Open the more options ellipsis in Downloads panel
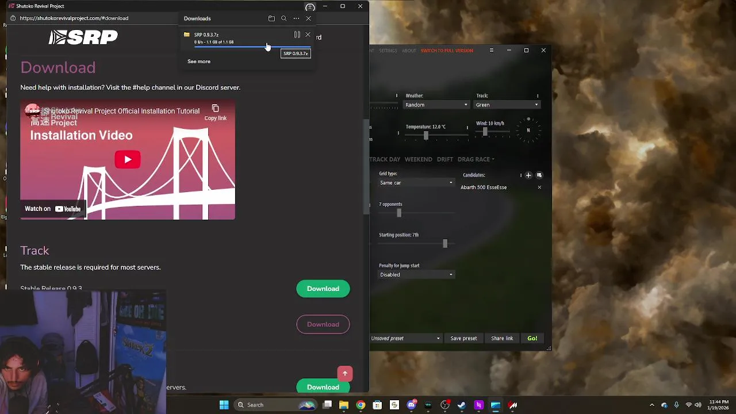The image size is (736, 414). point(296,18)
